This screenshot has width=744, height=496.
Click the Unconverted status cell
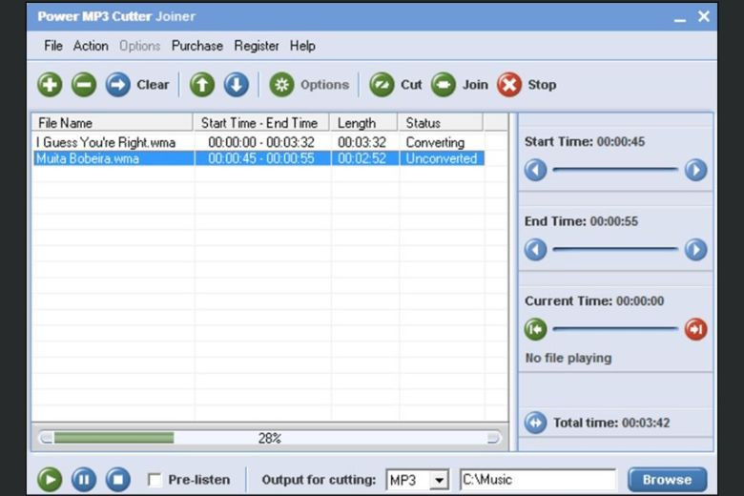click(442, 158)
